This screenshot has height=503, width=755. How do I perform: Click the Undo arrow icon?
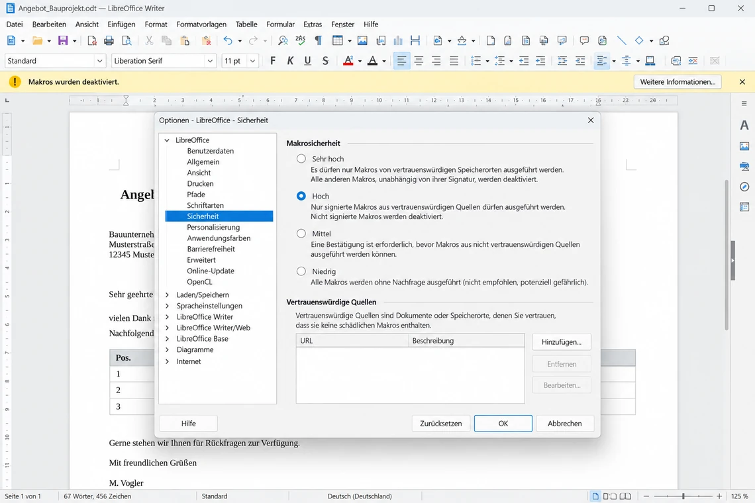click(x=228, y=41)
